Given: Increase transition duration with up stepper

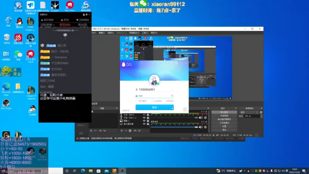Looking at the screenshot, I should click(261, 115).
